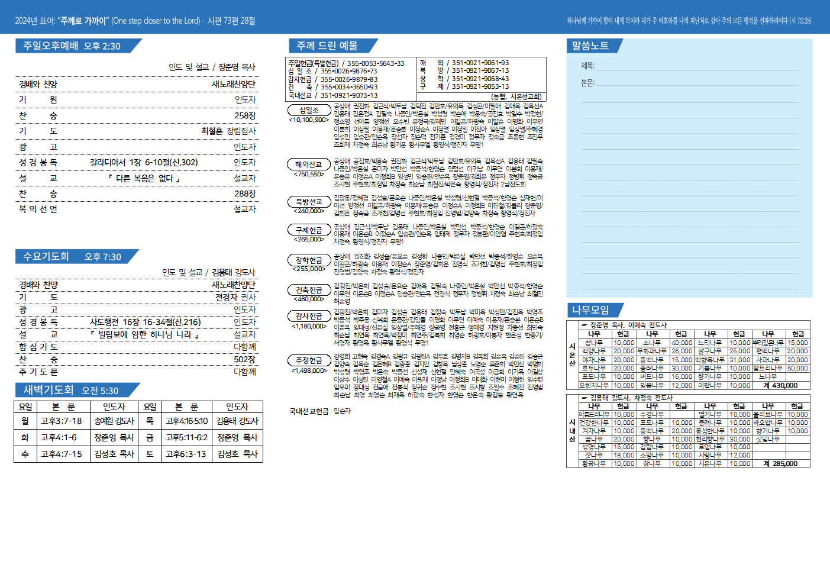Click the hymn number '288장'
The width and height of the screenshot is (830, 587).
click(x=245, y=193)
